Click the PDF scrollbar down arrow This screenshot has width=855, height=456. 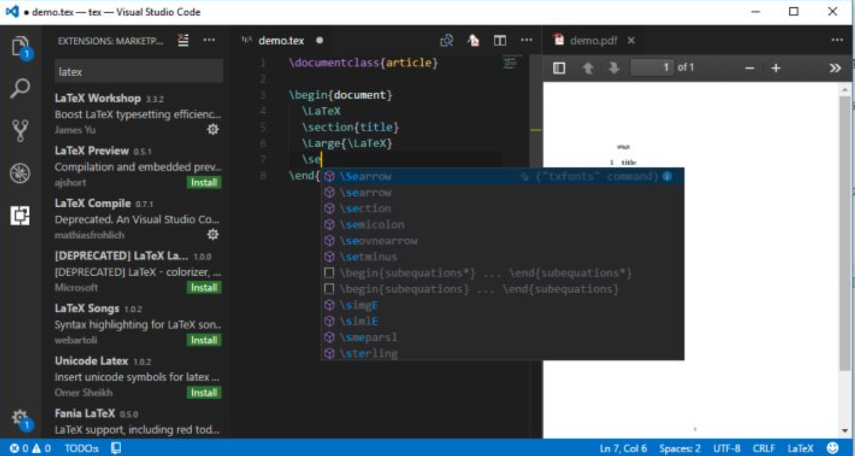(x=845, y=431)
